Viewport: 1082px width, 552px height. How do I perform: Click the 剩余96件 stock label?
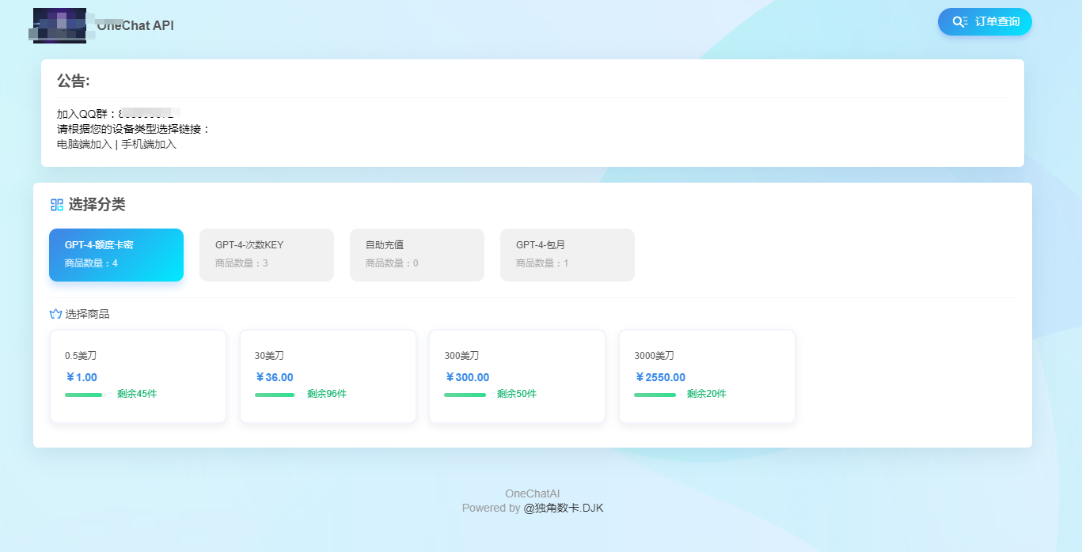pyautogui.click(x=327, y=394)
